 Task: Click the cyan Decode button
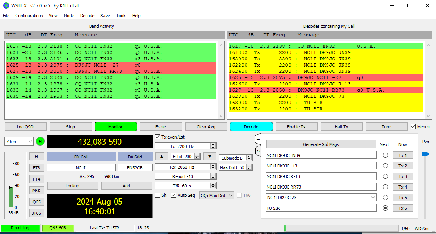(251, 127)
